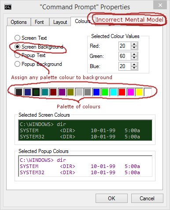170x210 pixels.
Task: Pick the white colour swatch
Action: [148, 92]
